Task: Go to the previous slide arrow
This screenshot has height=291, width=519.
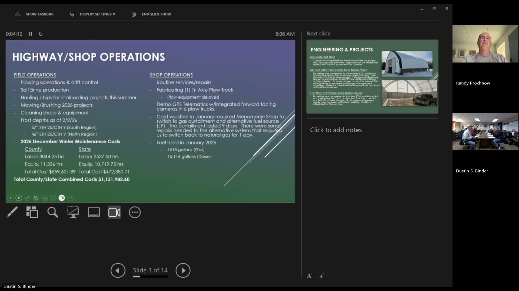Action: [118, 270]
